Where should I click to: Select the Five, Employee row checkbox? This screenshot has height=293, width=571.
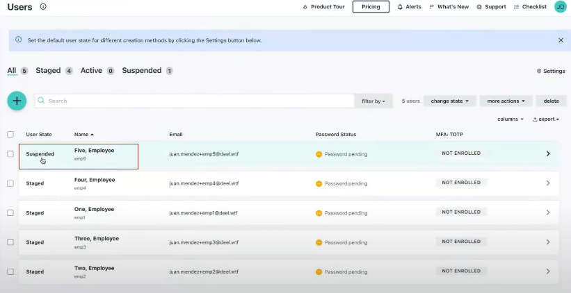[10, 153]
